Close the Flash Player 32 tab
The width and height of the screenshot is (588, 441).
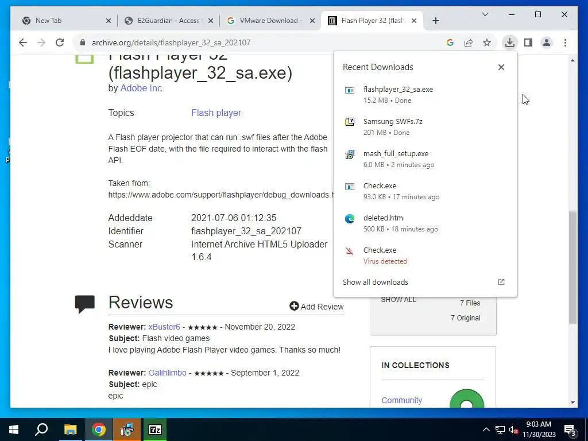pyautogui.click(x=414, y=21)
